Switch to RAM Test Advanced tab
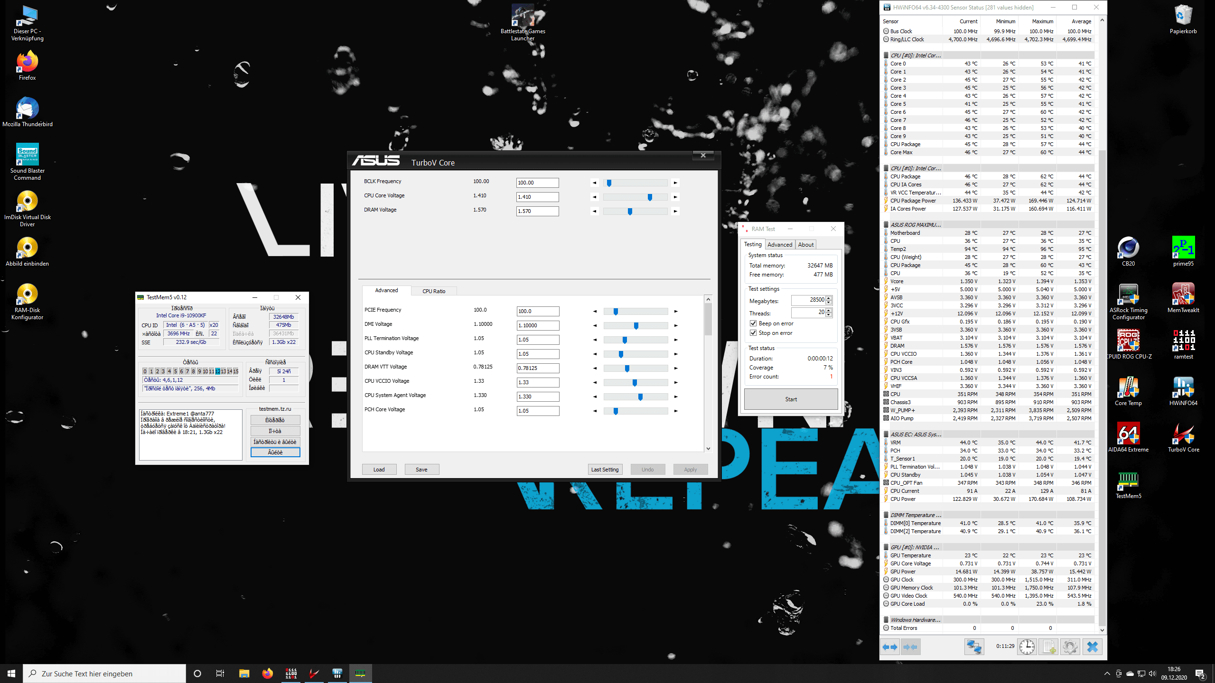This screenshot has width=1215, height=683. coord(780,244)
